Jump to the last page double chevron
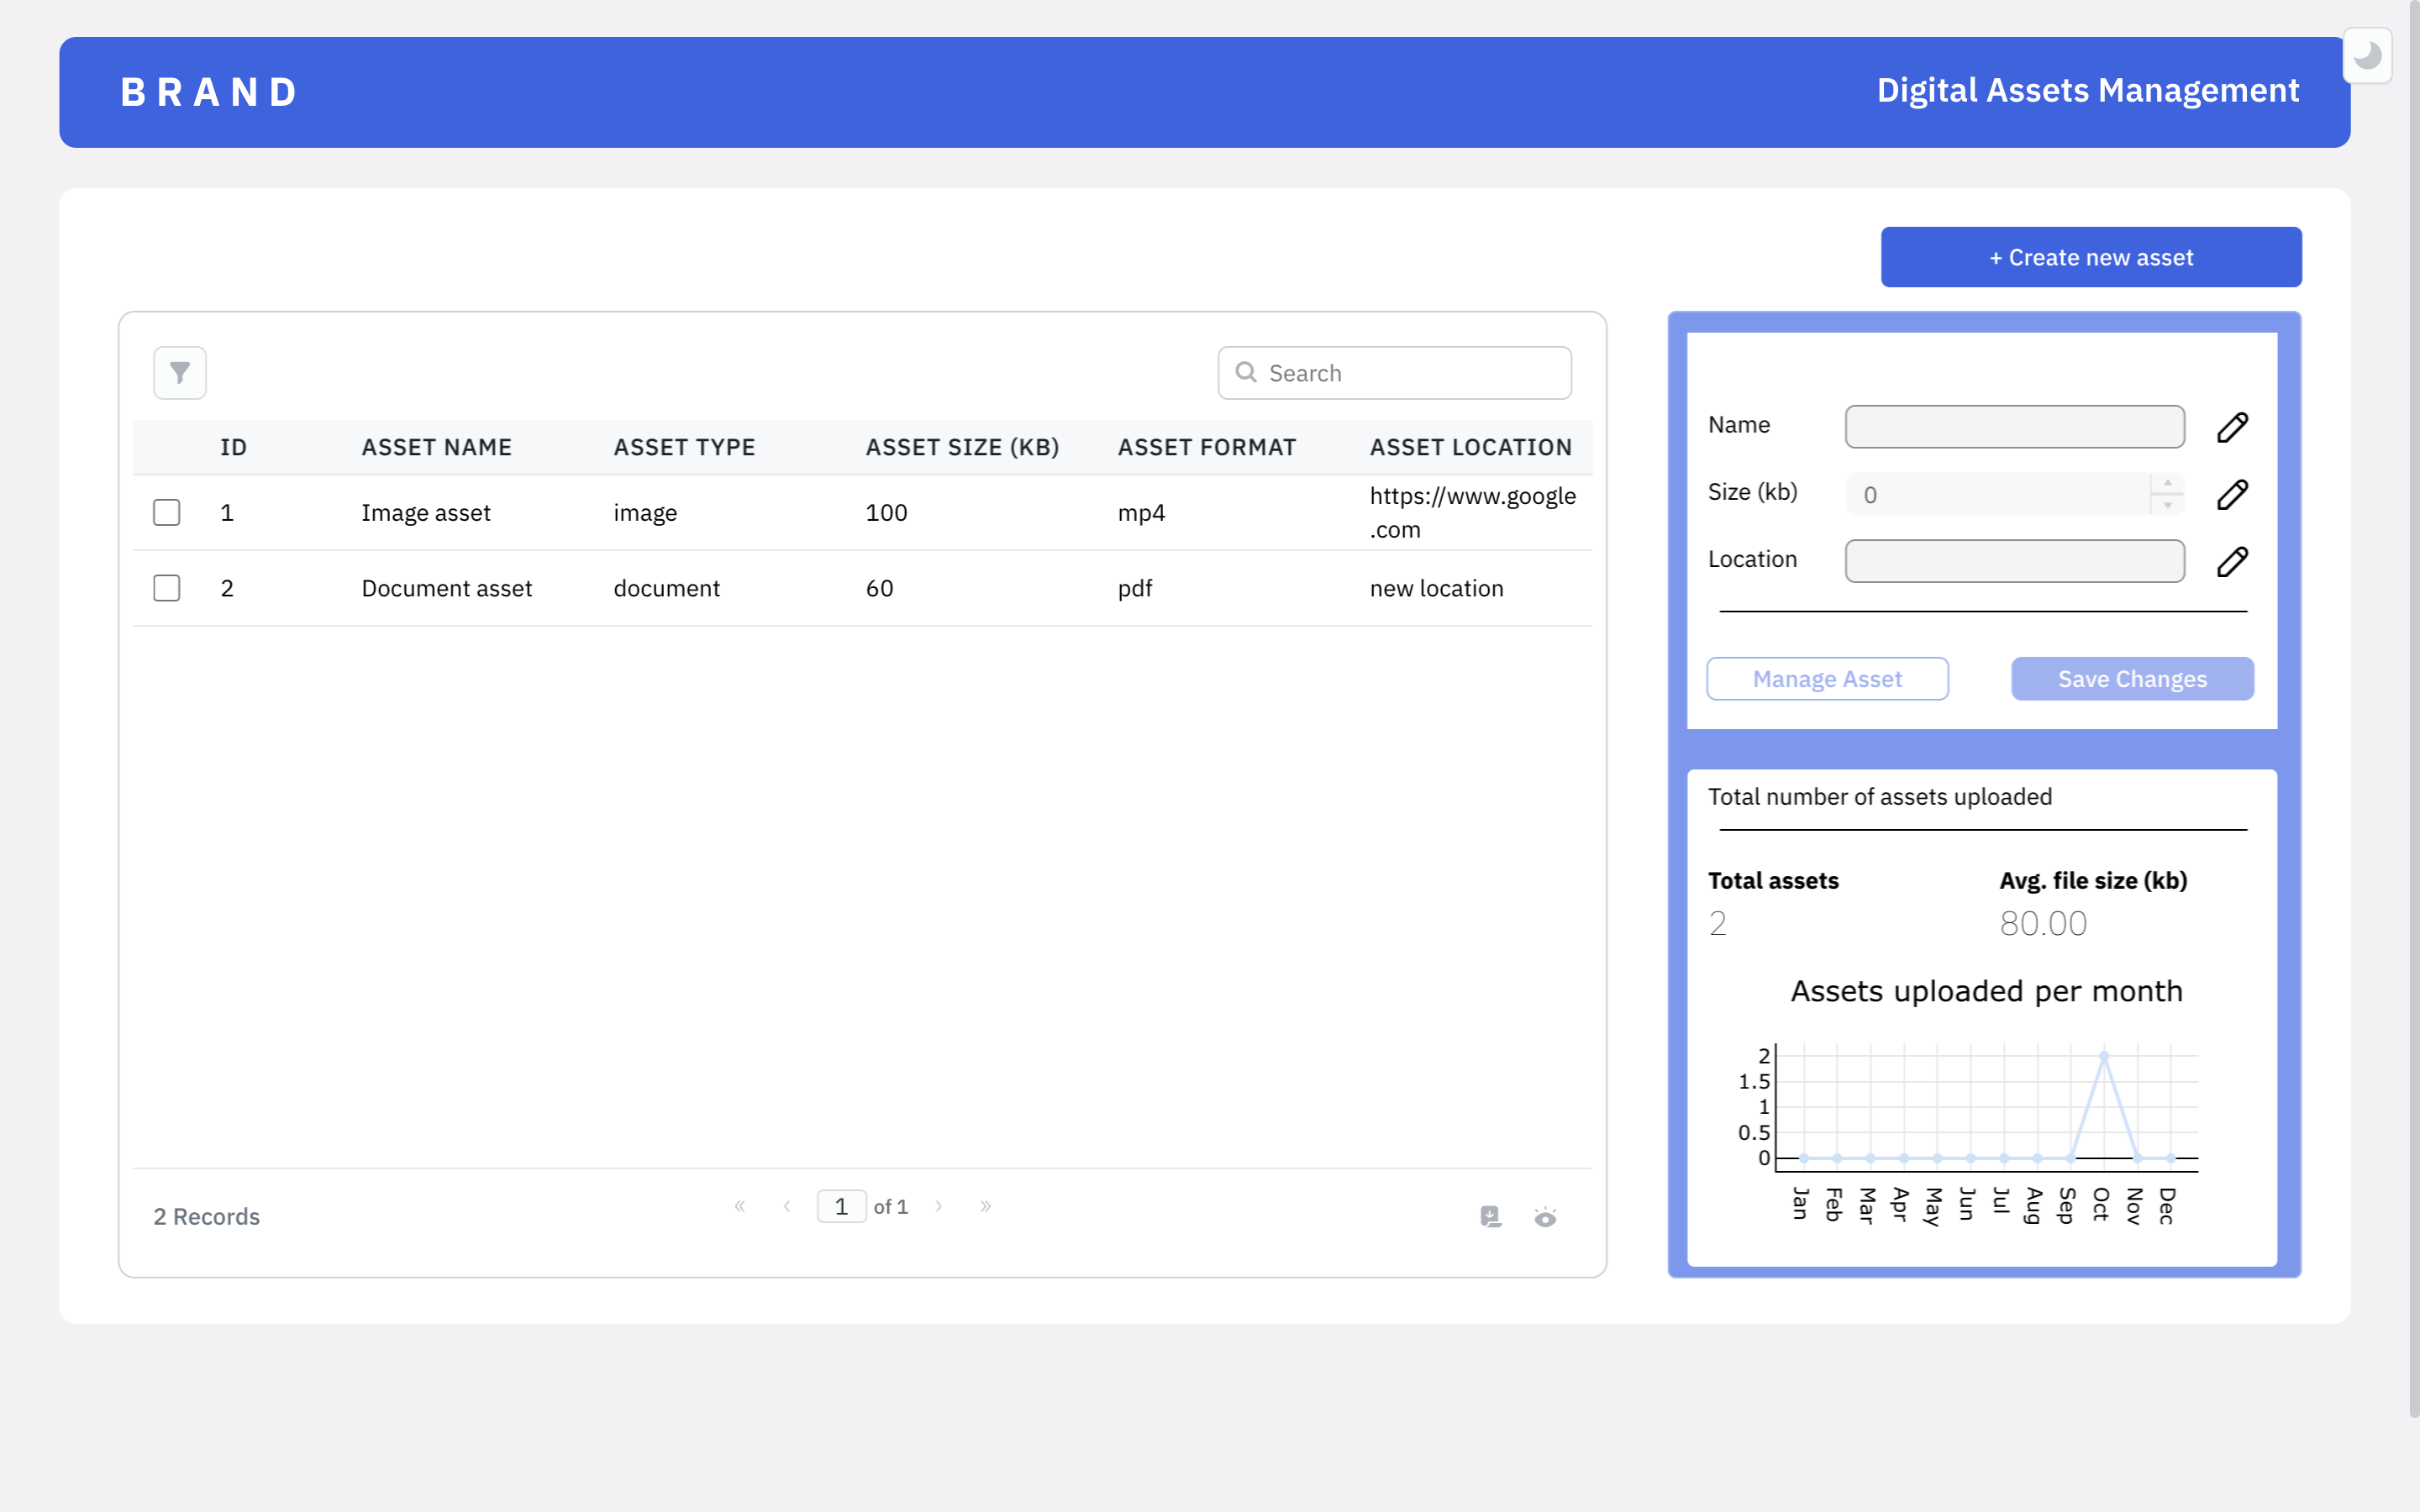The height and width of the screenshot is (1512, 2420). point(985,1206)
